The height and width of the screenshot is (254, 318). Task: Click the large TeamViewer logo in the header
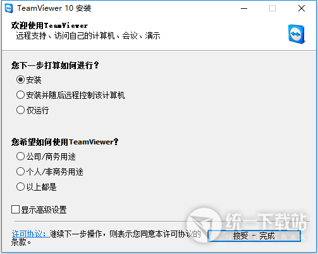coord(297,34)
